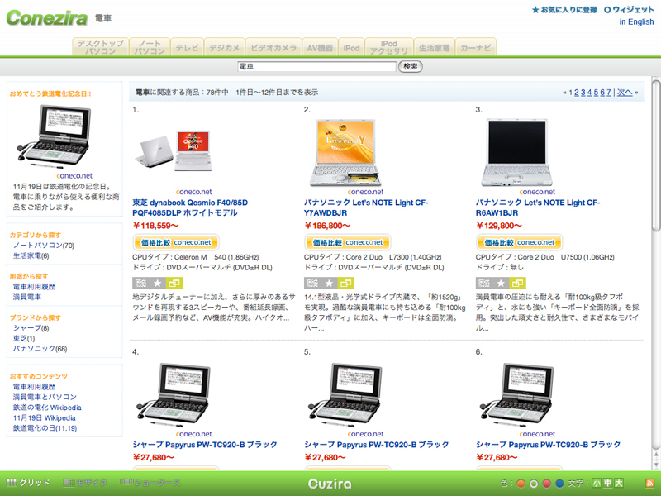The image size is (661, 496).
Task: Open the iPod tab
Action: [351, 47]
